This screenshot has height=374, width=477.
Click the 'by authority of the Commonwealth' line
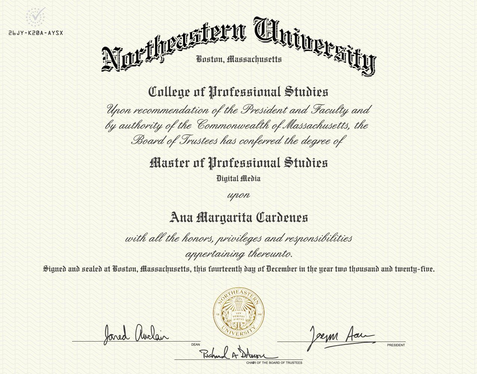tap(237, 126)
